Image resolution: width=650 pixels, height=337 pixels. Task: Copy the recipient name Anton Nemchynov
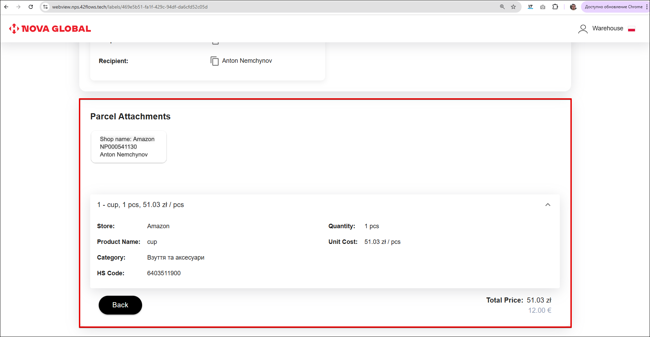click(215, 61)
